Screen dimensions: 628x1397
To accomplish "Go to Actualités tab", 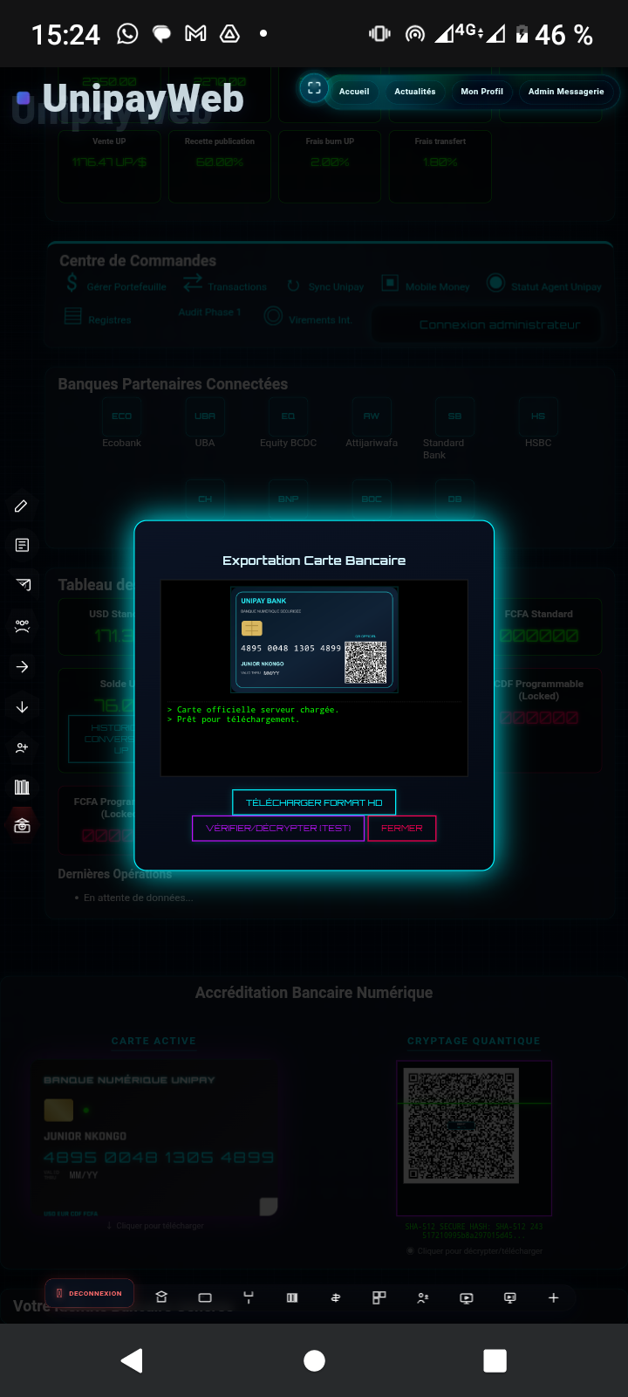I will click(x=415, y=91).
